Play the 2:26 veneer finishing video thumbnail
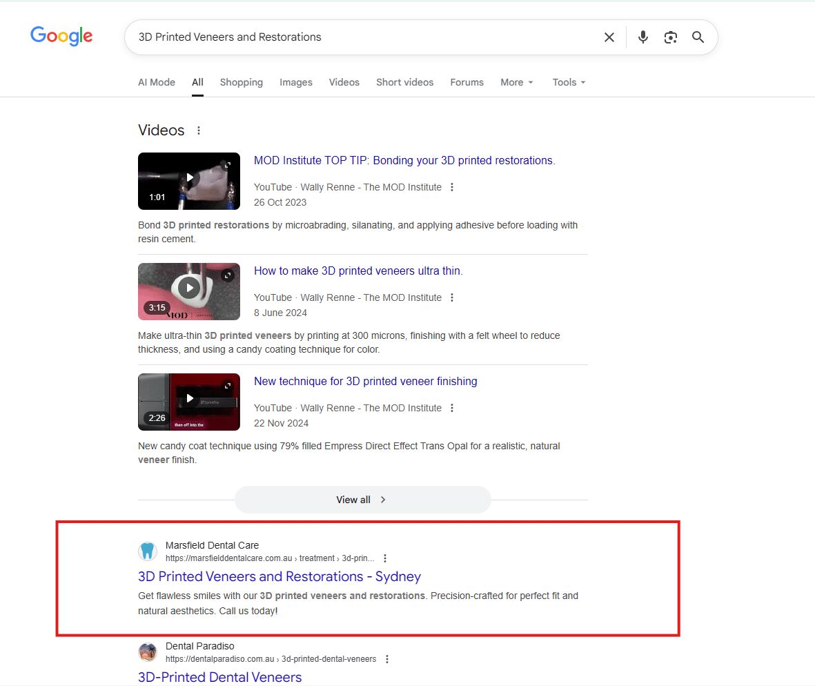 click(x=189, y=402)
